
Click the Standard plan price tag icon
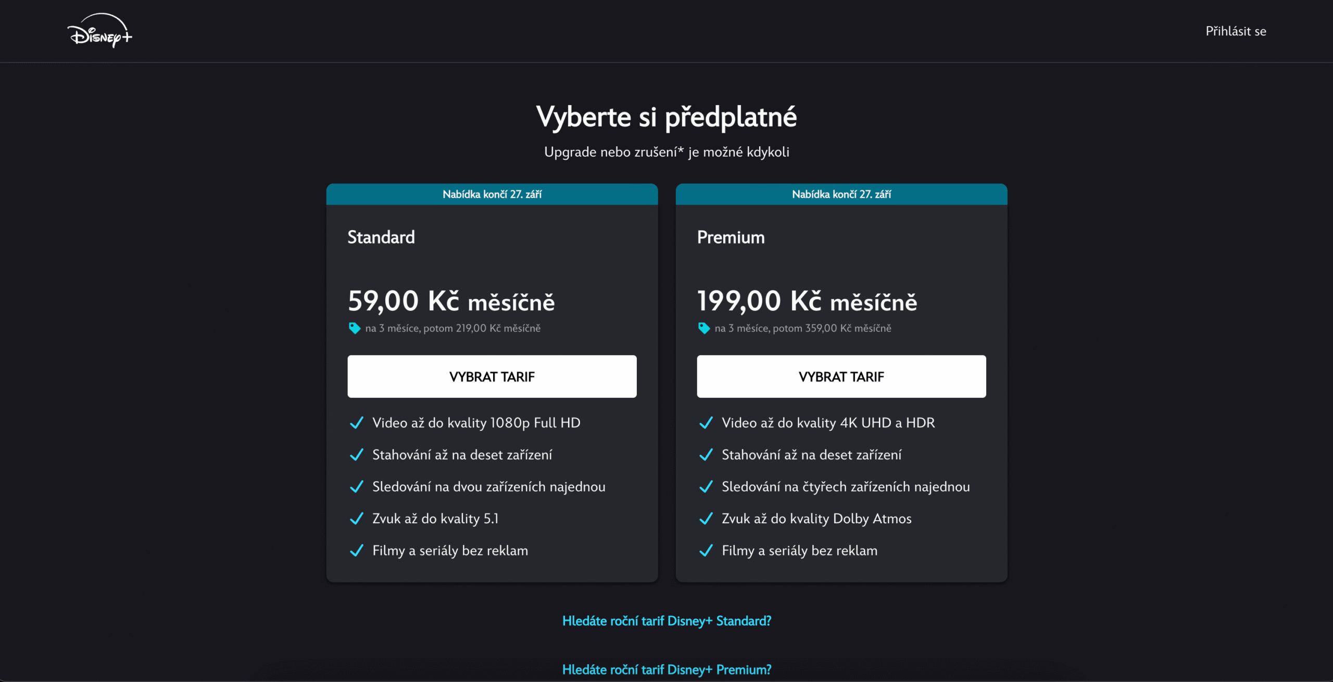pos(354,328)
